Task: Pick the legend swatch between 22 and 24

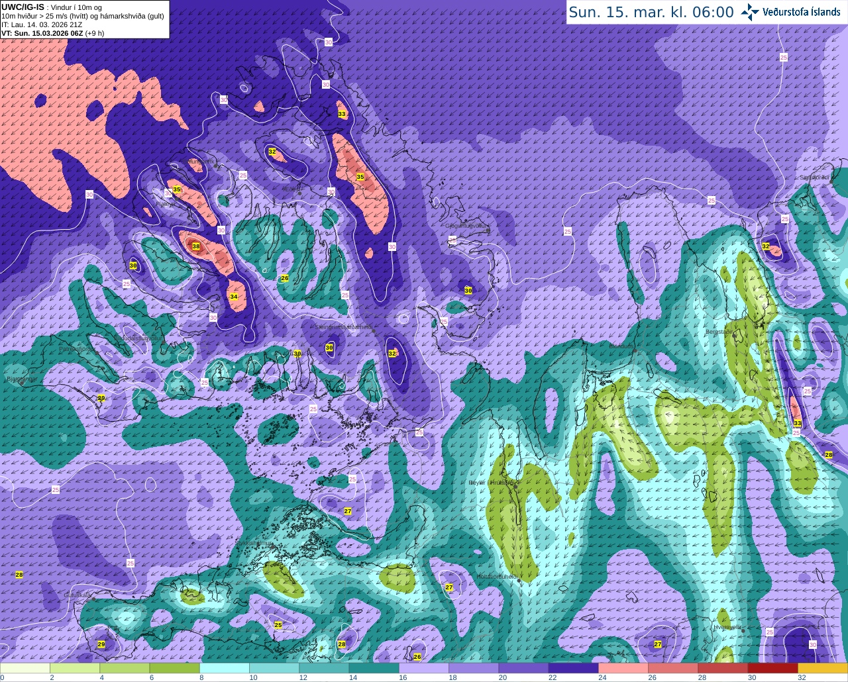Action: click(573, 668)
